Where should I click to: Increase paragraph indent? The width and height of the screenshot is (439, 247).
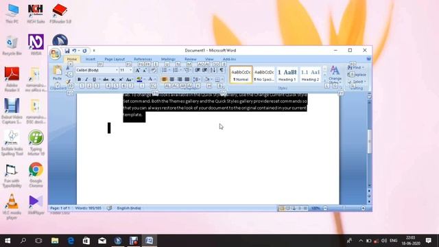[205, 70]
